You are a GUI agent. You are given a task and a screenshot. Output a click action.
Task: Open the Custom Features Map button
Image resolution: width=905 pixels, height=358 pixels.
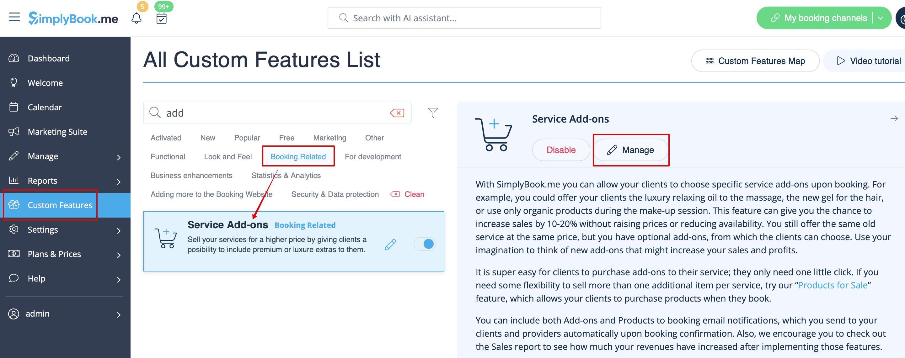coord(755,61)
